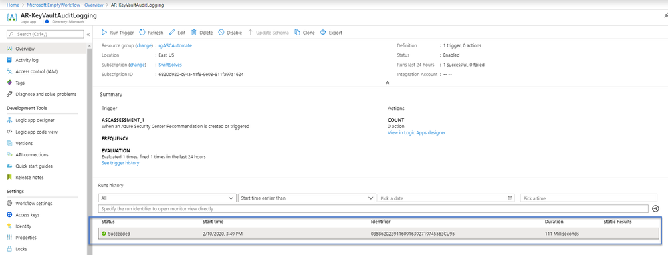Click the subscription ID value text
This screenshot has height=255, width=668.
point(201,74)
